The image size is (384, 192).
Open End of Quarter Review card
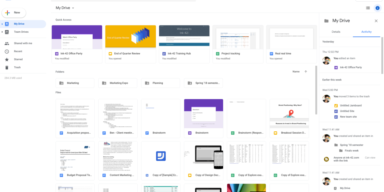(131, 44)
